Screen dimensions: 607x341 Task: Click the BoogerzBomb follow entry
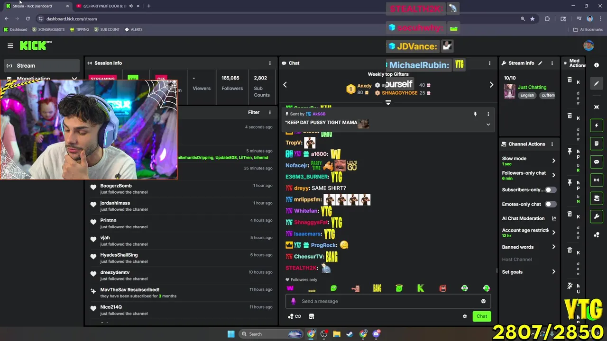[181, 188]
